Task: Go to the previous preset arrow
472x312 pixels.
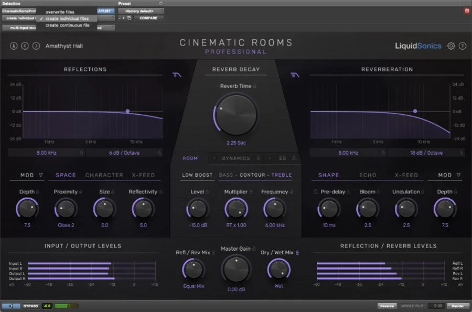Action: tap(25, 46)
